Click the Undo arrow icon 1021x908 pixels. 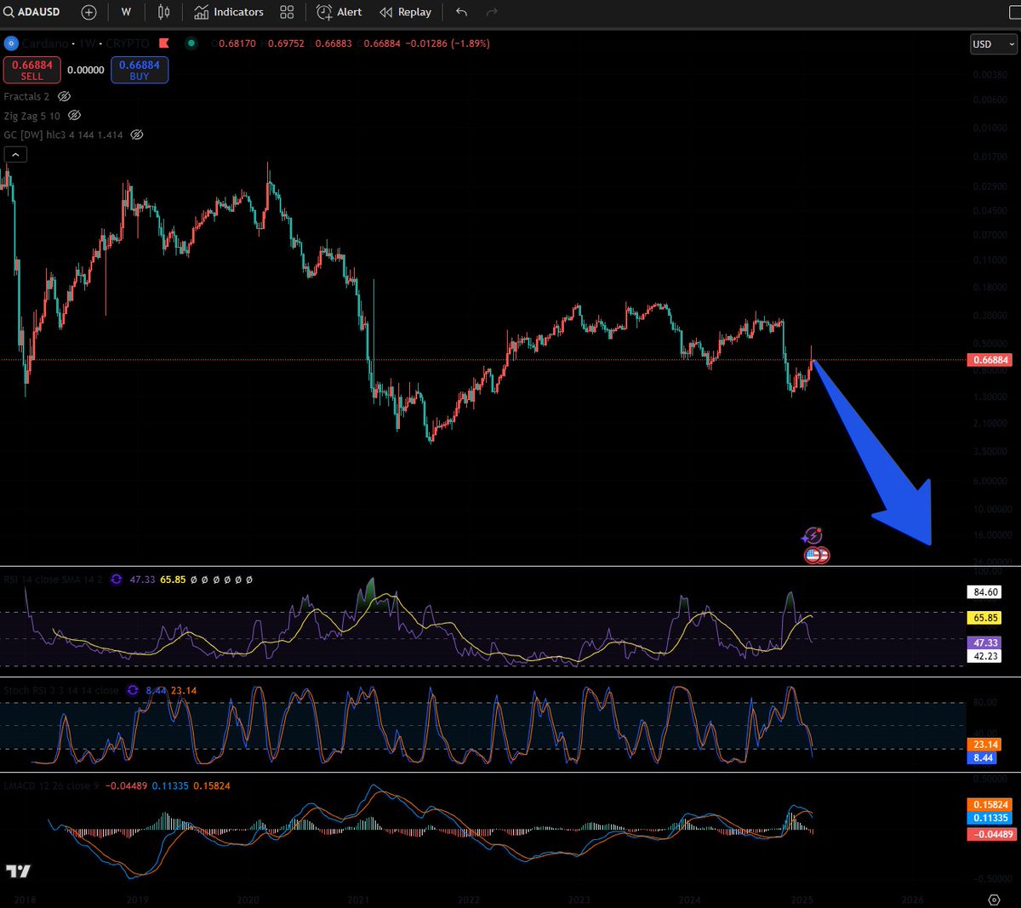point(460,12)
